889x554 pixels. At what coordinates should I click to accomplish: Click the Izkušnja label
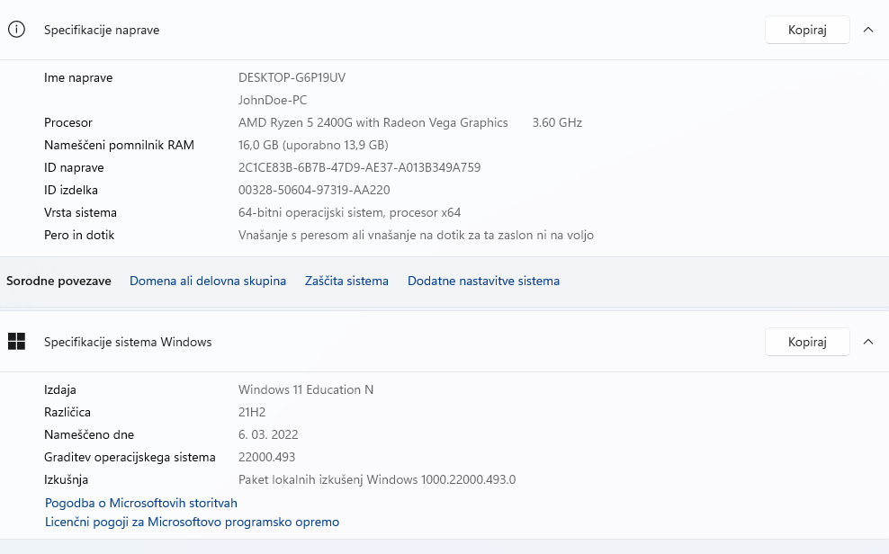[x=66, y=479]
